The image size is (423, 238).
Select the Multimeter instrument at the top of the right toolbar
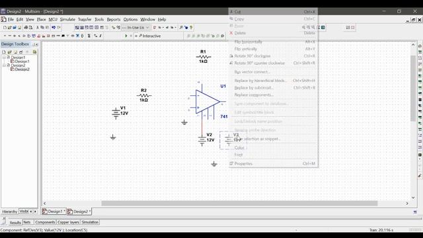tap(420, 46)
